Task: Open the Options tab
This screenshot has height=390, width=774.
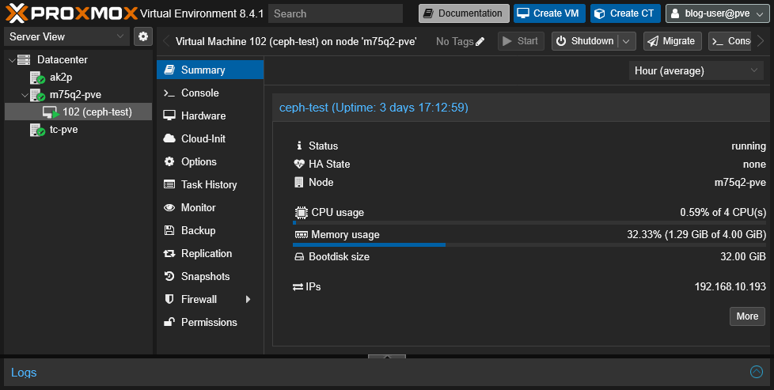Action: [211, 161]
